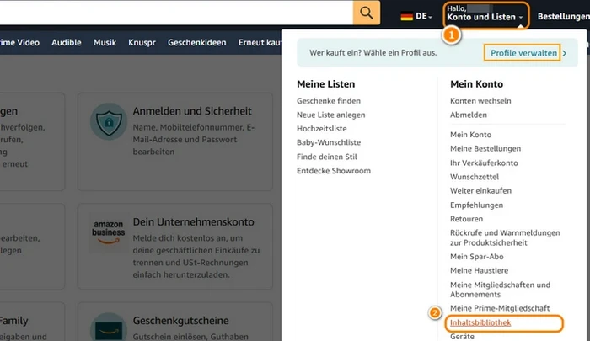
Task: Click Weiter einkaufen
Action: [x=480, y=190]
